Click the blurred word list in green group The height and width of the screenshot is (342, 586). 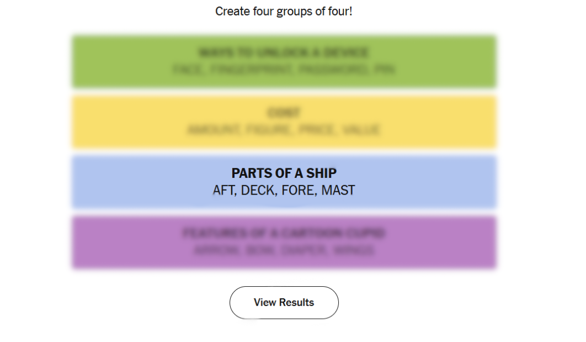point(284,70)
